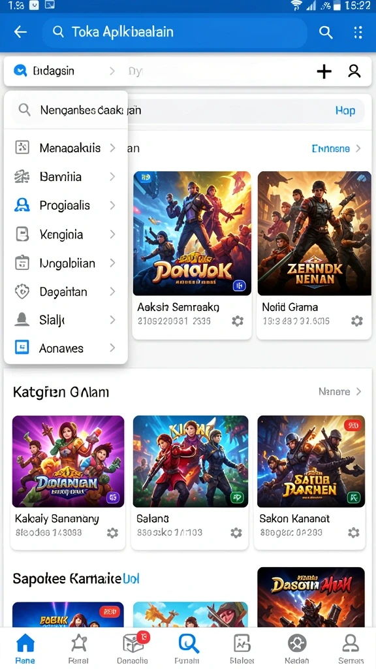This screenshot has width=376, height=669.
Task: Open the Salanɑ card game thumbnail
Action: pyautogui.click(x=191, y=461)
